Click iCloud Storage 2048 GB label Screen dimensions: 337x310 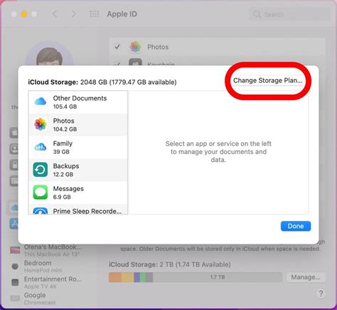coord(102,82)
